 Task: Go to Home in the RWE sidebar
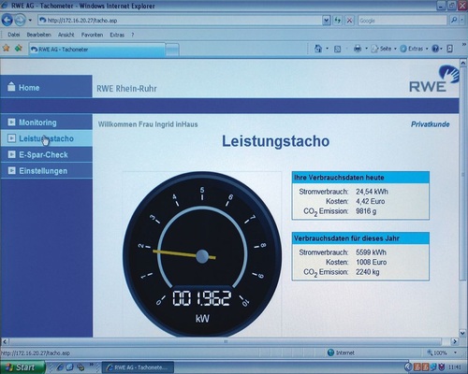pos(46,87)
